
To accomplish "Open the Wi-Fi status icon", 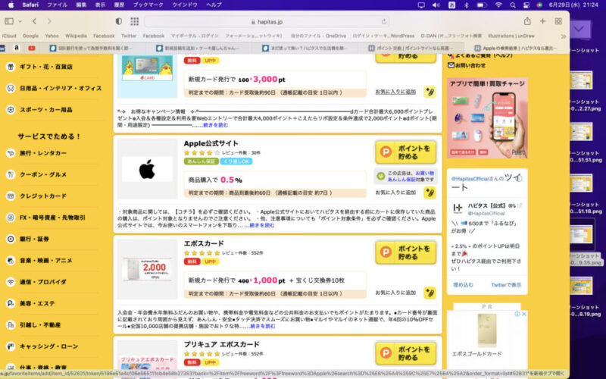I will click(x=498, y=5).
